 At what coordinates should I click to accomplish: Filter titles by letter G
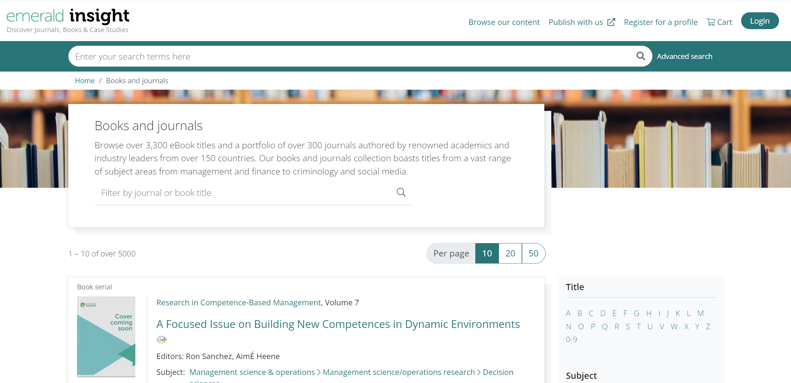637,313
